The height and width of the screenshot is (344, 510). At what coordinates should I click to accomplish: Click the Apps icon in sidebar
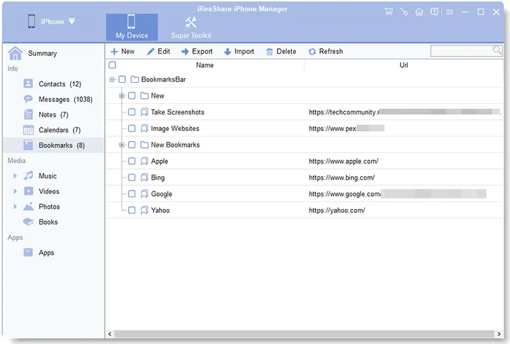(29, 252)
